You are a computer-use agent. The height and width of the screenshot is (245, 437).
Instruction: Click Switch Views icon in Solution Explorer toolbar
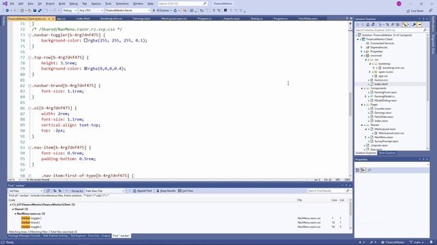point(373,24)
